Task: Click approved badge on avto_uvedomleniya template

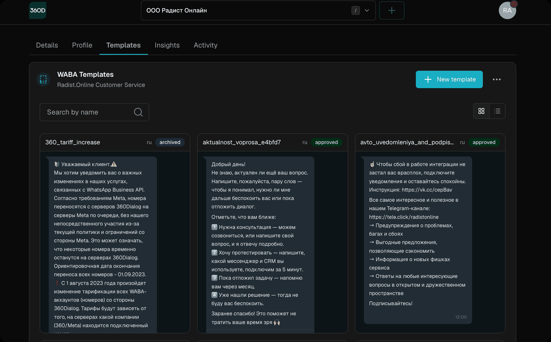Action: tap(484, 142)
